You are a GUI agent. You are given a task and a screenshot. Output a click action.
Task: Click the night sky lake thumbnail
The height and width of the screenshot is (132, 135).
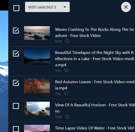click(x=37, y=57)
